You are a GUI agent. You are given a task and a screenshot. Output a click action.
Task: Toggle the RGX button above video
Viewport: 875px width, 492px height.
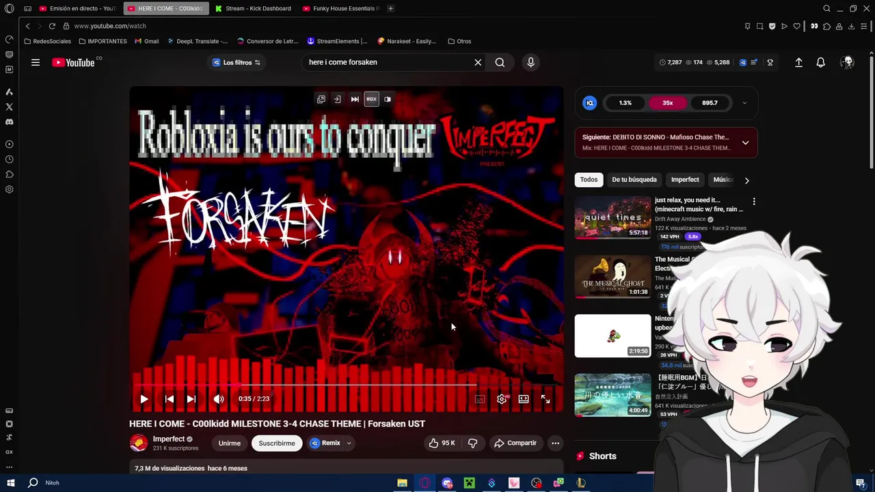[371, 99]
